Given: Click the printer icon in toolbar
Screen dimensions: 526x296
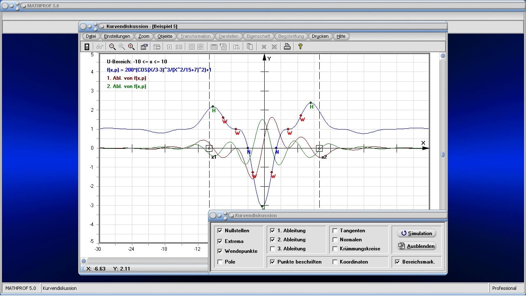Looking at the screenshot, I should coord(287,47).
